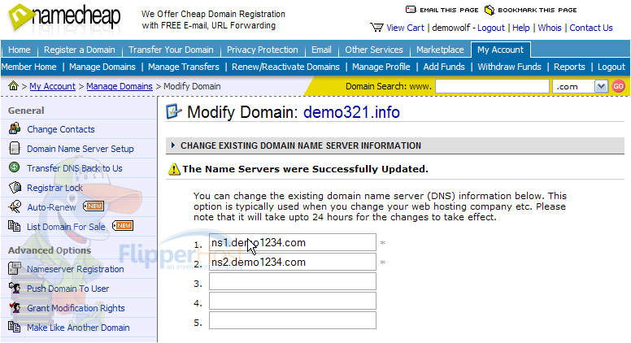Image resolution: width=631 pixels, height=343 pixels.
Task: Open the Privacy Protection tab
Action: click(x=263, y=50)
